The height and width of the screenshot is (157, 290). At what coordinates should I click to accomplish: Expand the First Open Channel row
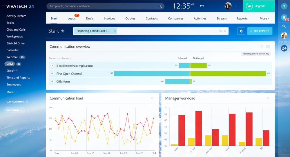[x=52, y=74]
